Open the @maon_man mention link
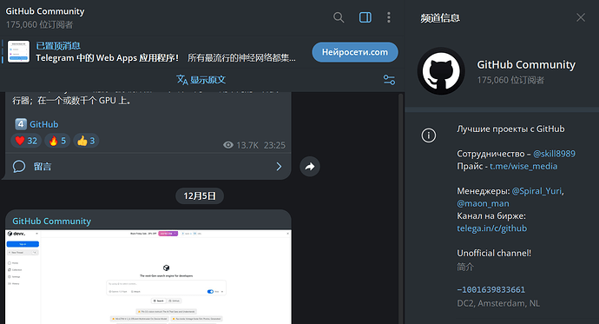This screenshot has width=599, height=324. [x=483, y=203]
